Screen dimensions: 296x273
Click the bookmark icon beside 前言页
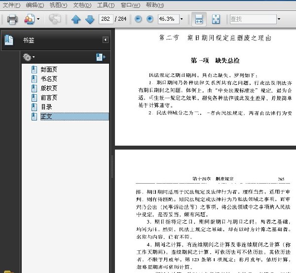pyautogui.click(x=34, y=98)
